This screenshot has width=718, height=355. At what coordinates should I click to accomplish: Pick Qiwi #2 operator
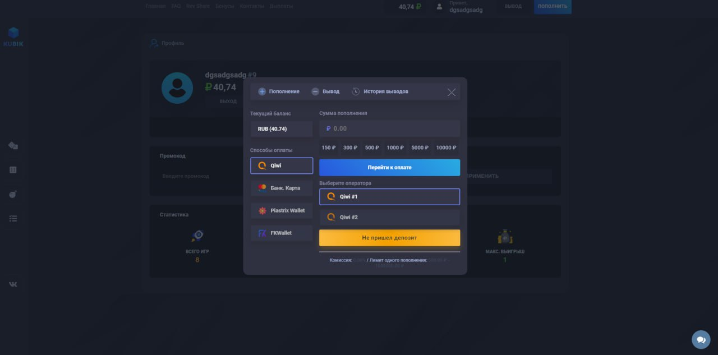click(389, 217)
